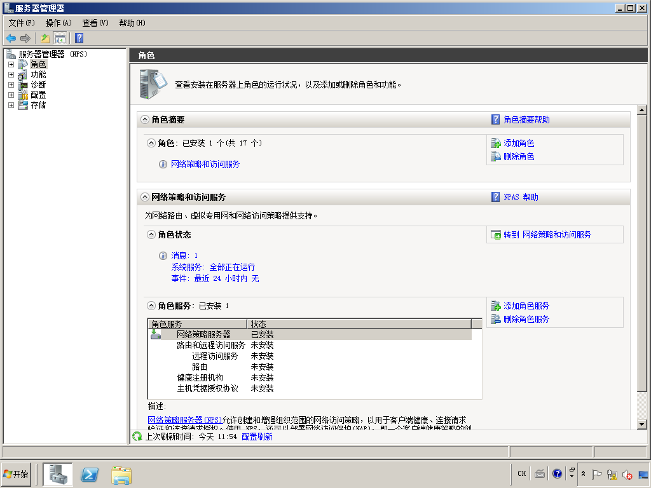Open the 网络策略和访问服务 role link
651x488 pixels.
pyautogui.click(x=205, y=164)
